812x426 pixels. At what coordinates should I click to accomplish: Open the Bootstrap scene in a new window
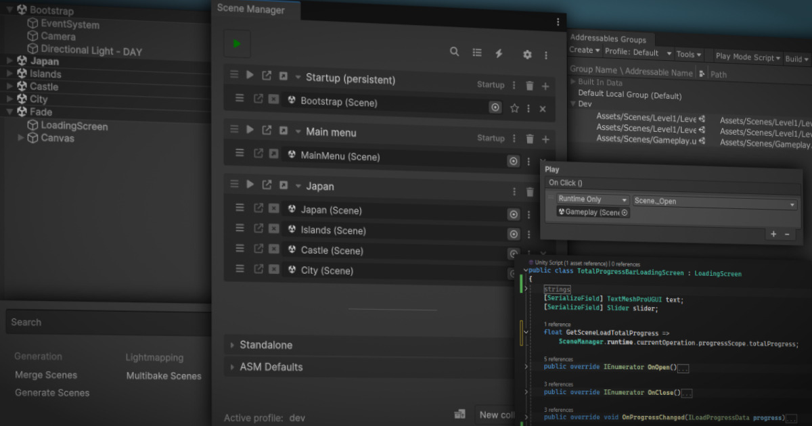coord(258,98)
